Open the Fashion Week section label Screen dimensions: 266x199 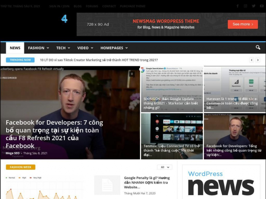[x=20, y=167]
